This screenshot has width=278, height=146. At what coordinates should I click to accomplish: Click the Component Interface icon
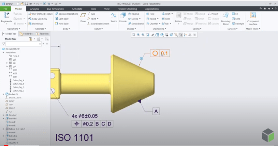(x=253, y=18)
